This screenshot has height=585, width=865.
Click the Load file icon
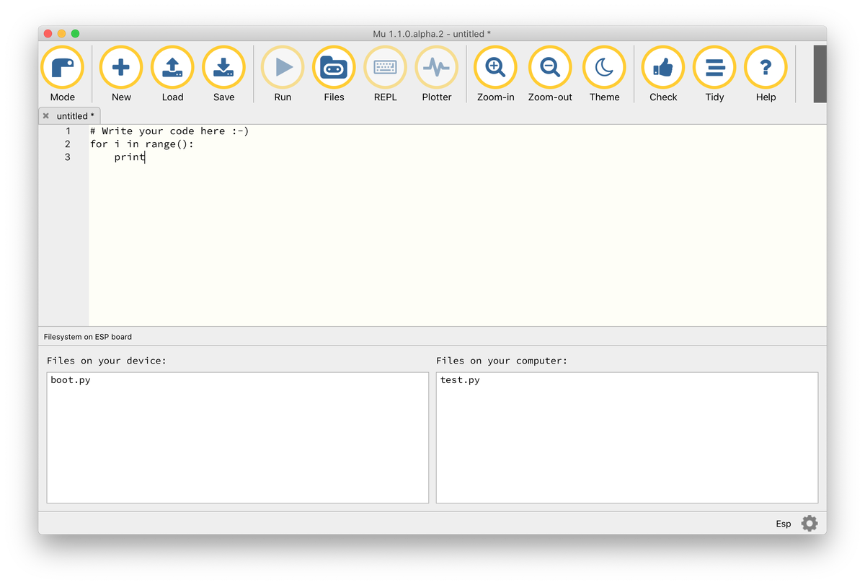(172, 67)
